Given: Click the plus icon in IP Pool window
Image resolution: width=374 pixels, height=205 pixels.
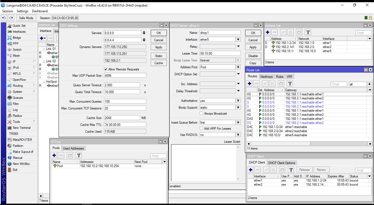Looking at the screenshot, I should (x=54, y=156).
